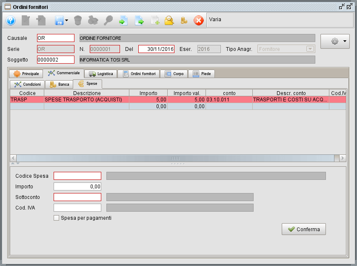This screenshot has width=357, height=266.
Task: Click the folder with magnifier search icon
Action: [x=169, y=20]
